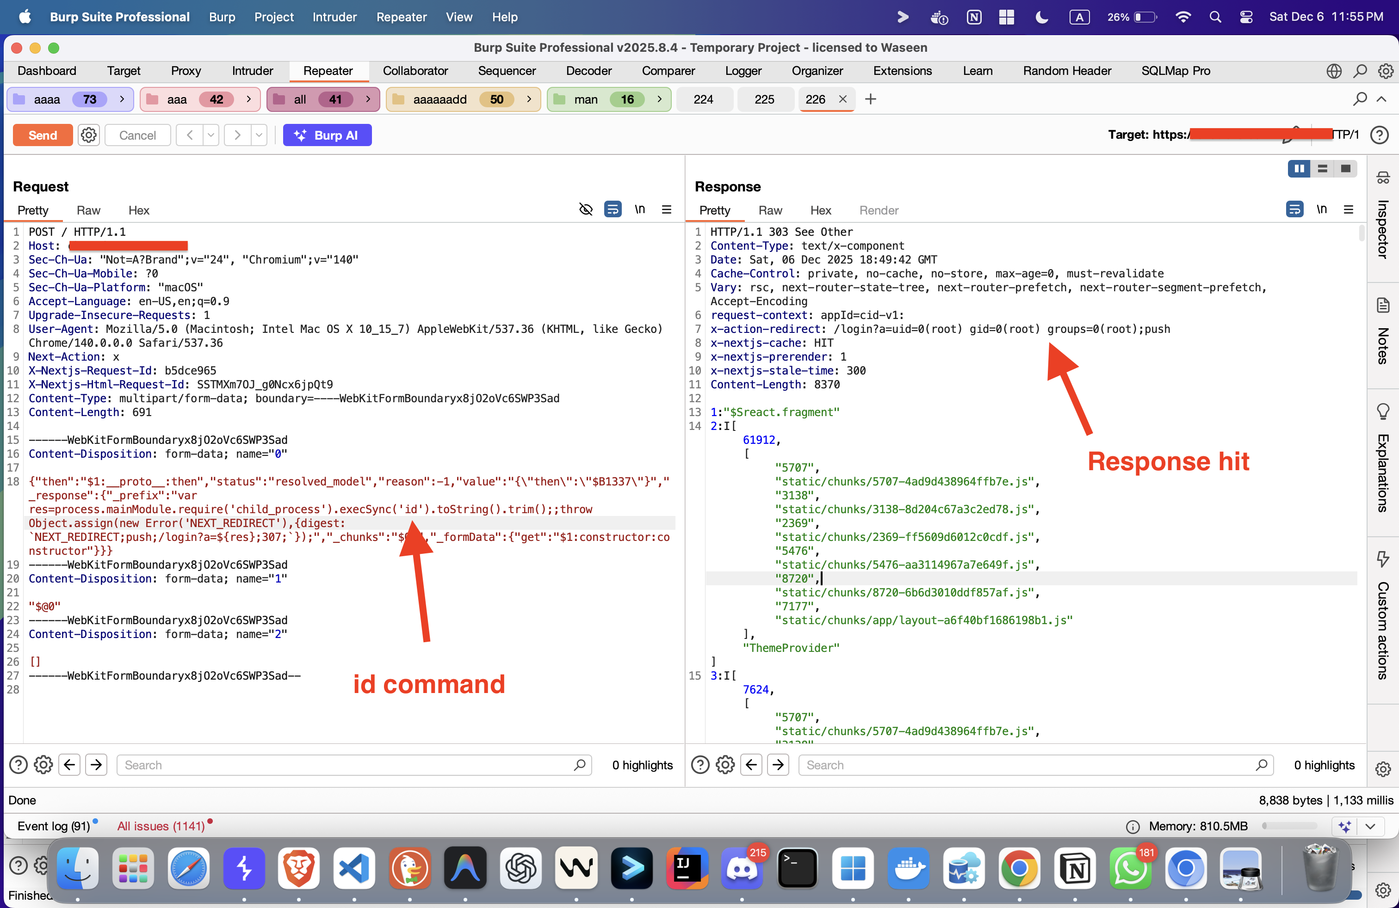1399x908 pixels.
Task: Go to previous match in request search
Action: 69,765
